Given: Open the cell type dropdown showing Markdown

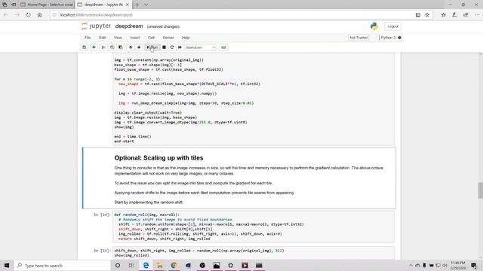Looking at the screenshot, I should [x=201, y=47].
